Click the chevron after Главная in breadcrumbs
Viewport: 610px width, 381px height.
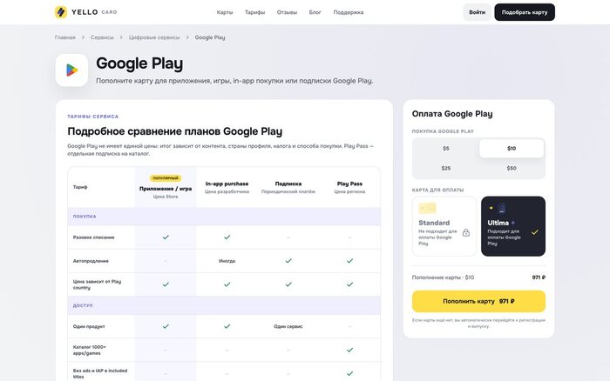click(83, 37)
